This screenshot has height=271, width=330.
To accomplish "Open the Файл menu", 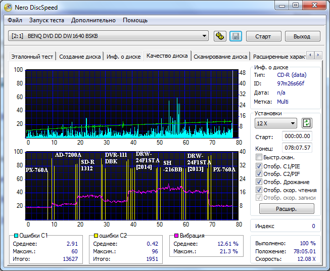I will (x=15, y=20).
